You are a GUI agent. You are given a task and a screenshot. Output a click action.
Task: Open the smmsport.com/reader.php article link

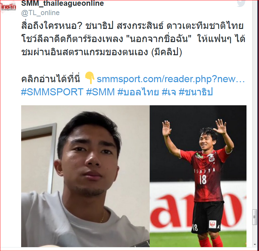pyautogui.click(x=171, y=79)
